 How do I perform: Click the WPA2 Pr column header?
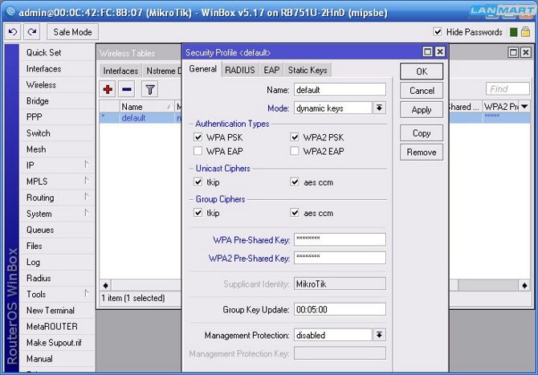click(501, 107)
